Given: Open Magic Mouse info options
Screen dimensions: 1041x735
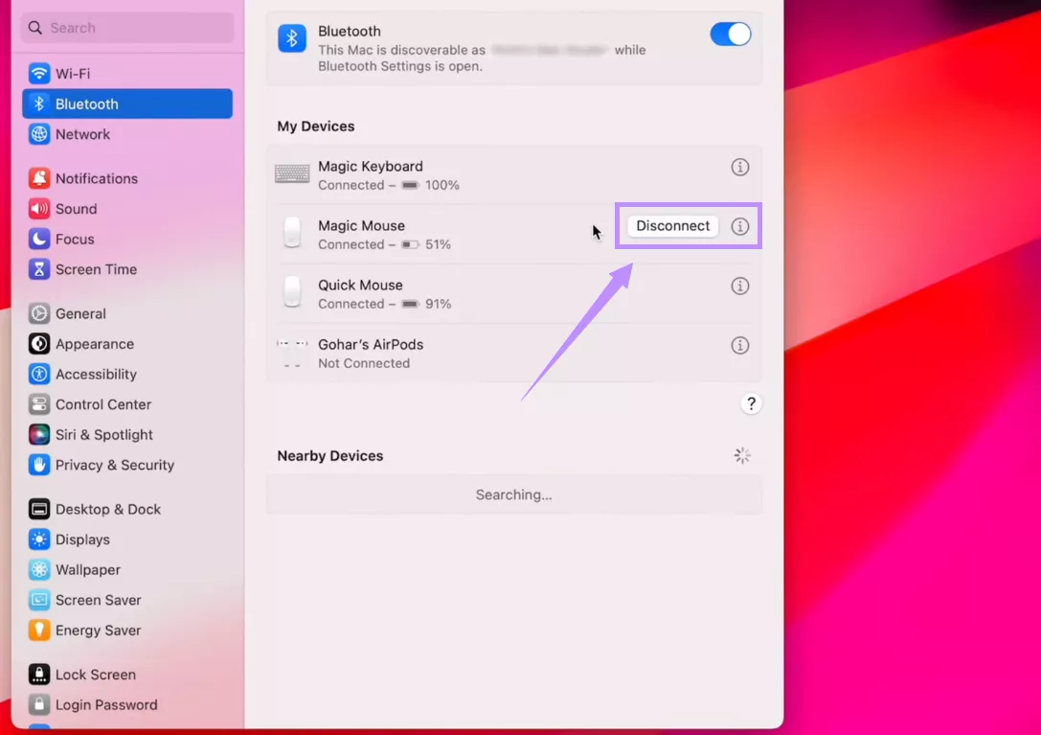Looking at the screenshot, I should [739, 226].
